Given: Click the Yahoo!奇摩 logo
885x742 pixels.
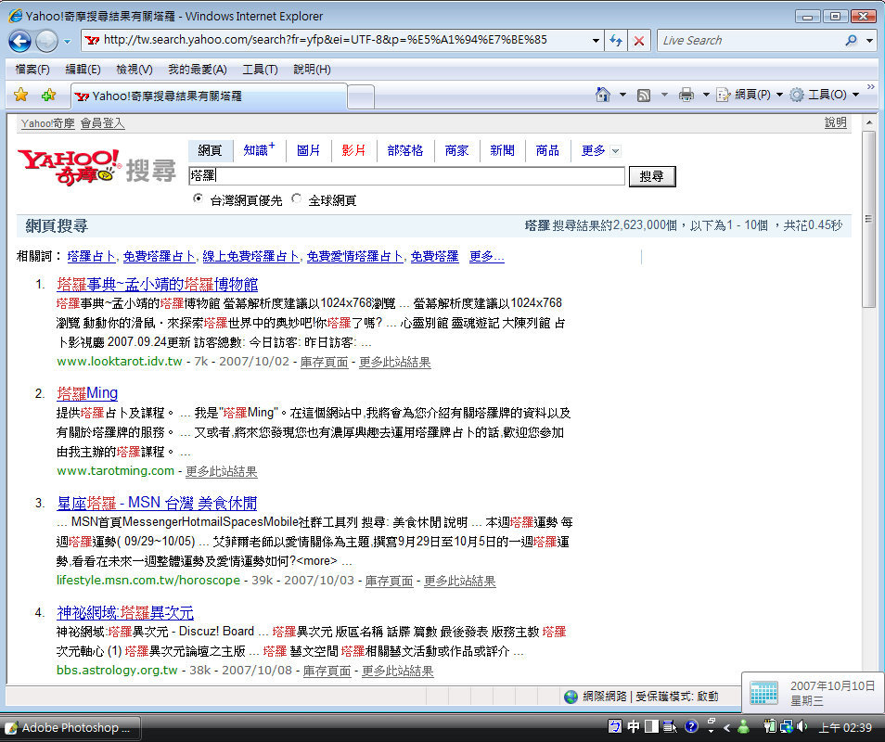Looking at the screenshot, I should [x=69, y=166].
